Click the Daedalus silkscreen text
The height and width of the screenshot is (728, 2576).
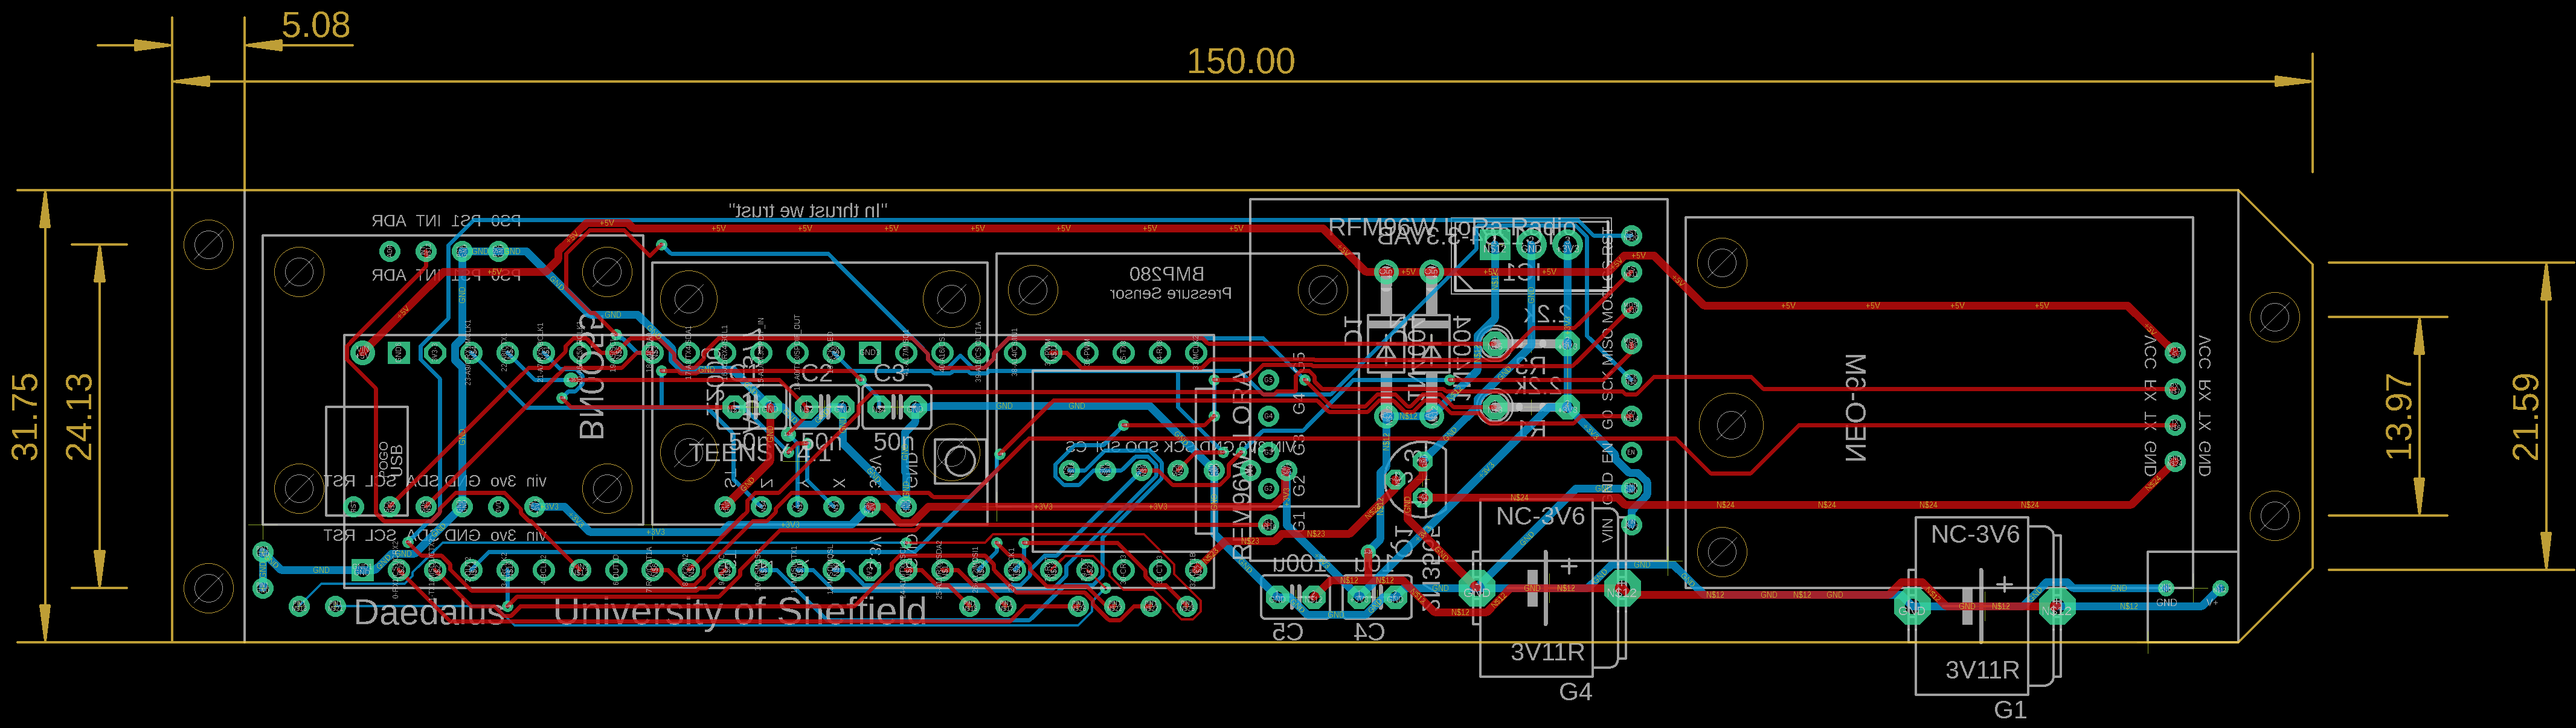point(429,613)
